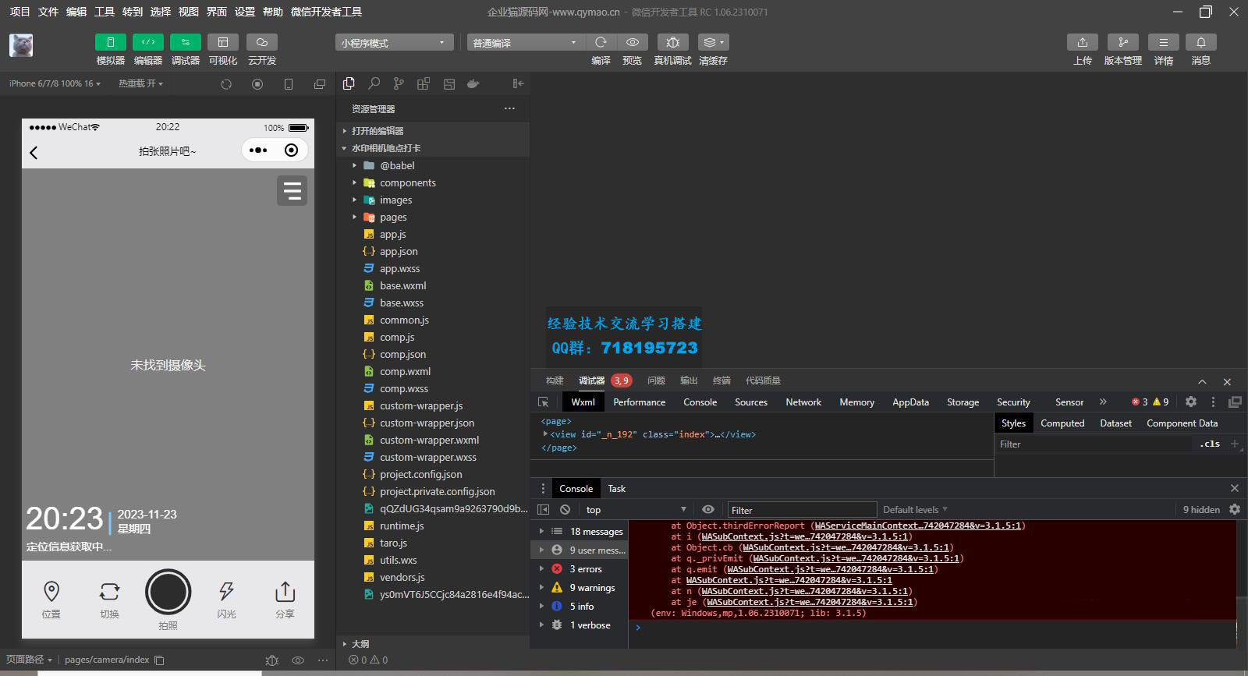Open the Task drawer tab
The image size is (1248, 676).
616,489
